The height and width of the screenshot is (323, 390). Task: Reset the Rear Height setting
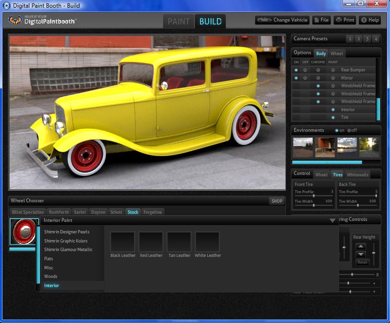[362, 262]
